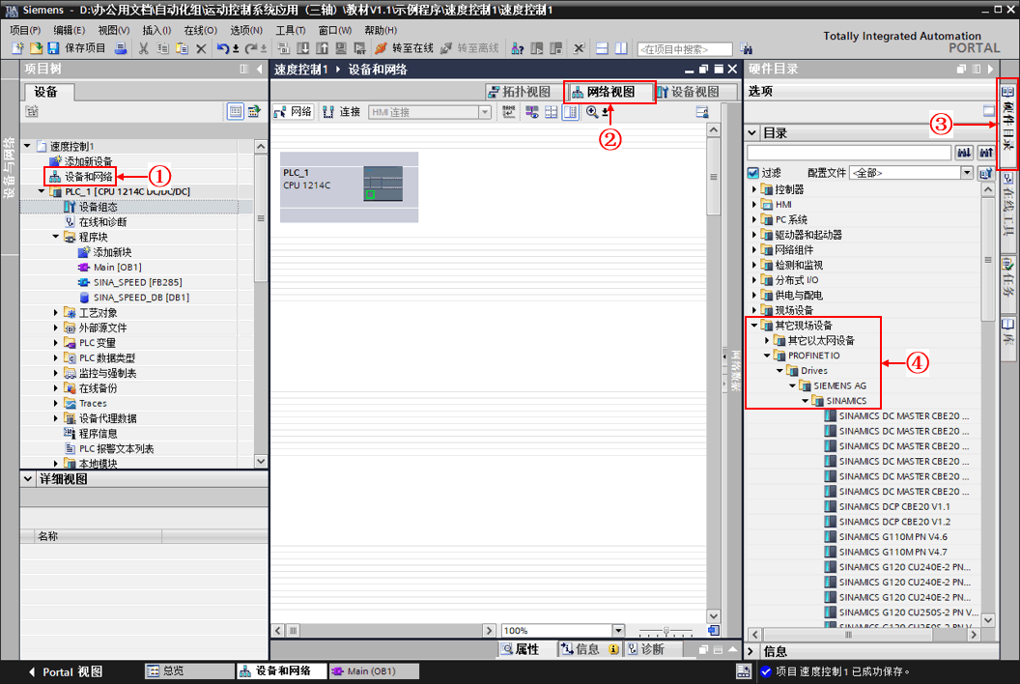Click the copy icon in toolbar
Image resolution: width=1020 pixels, height=684 pixels.
(162, 48)
